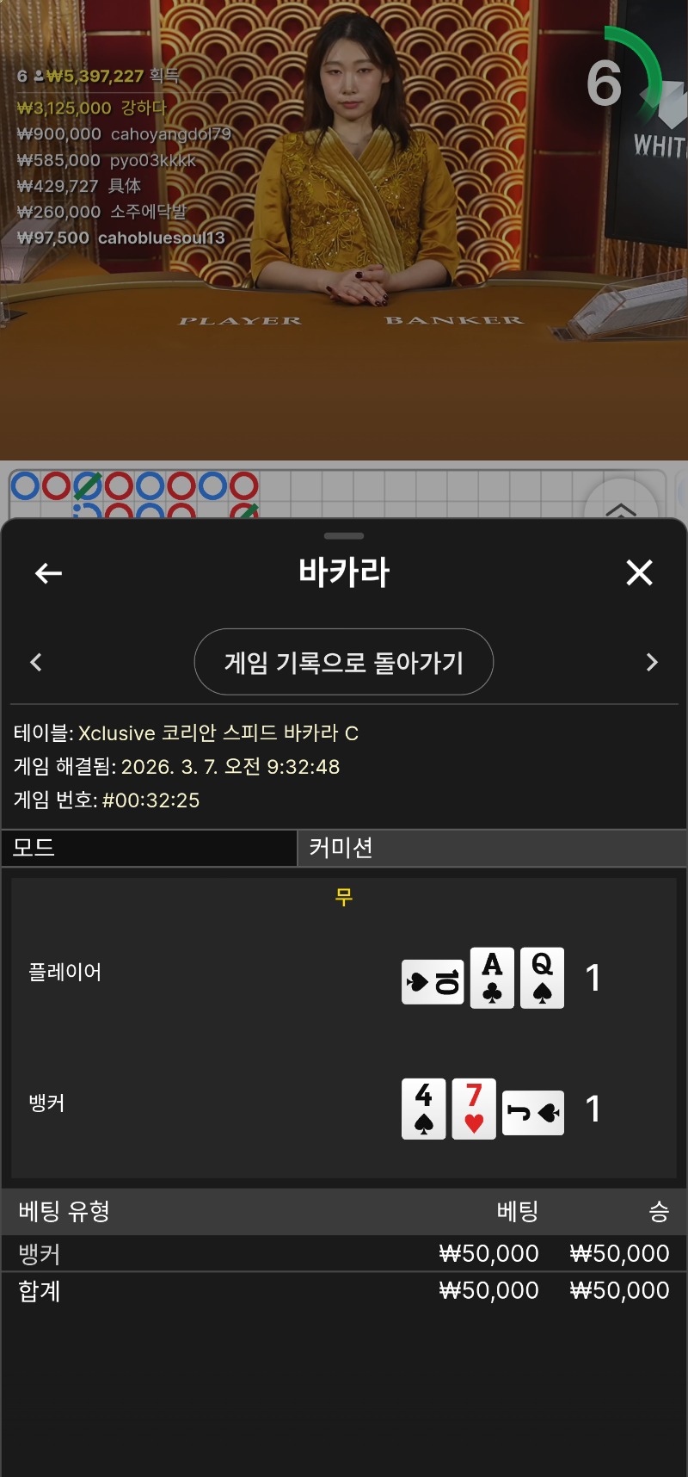Viewport: 688px width, 1477px height.
Task: Go to next game record chevron
Action: click(652, 662)
